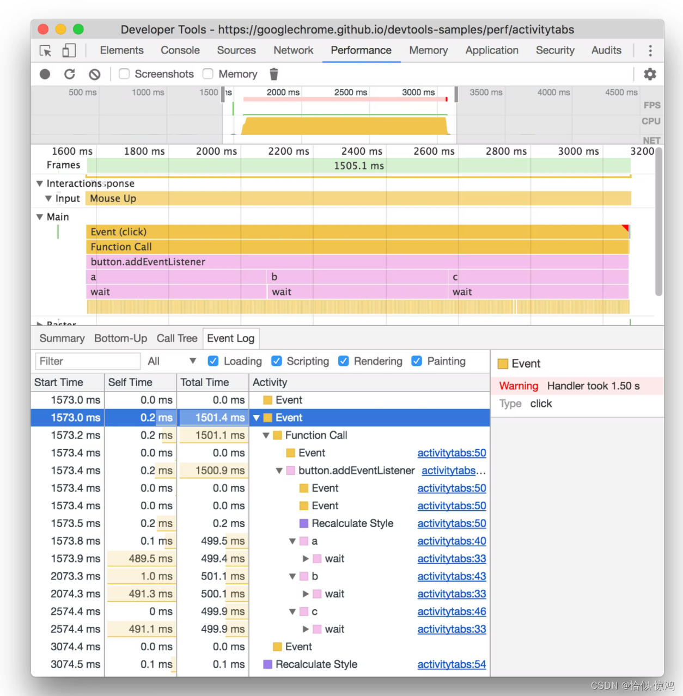Click the flame chart vertical scrollbar
683x696 pixels.
659,222
